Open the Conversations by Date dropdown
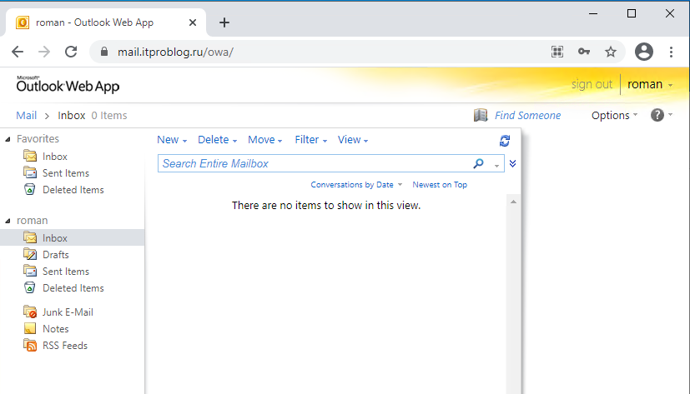 coord(356,185)
